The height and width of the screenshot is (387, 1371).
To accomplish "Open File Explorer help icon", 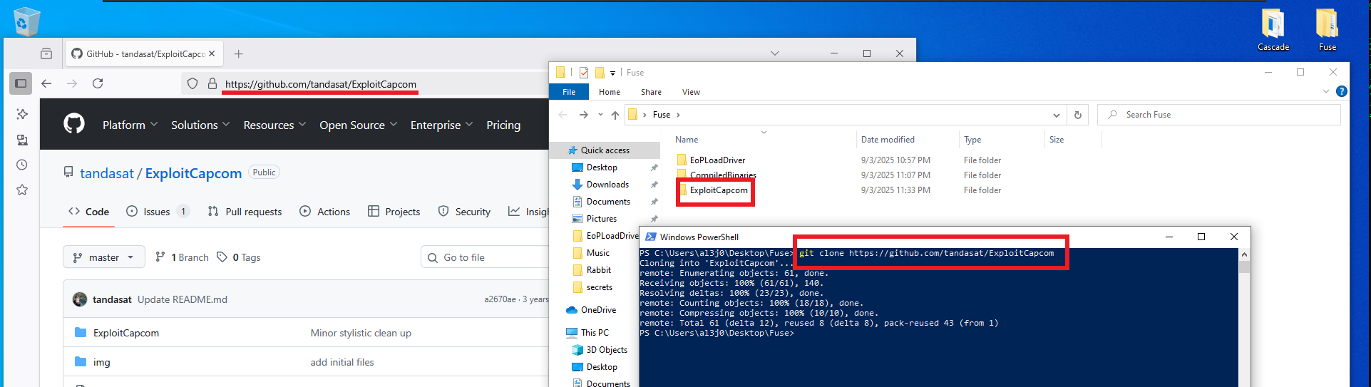I will coord(1341,91).
